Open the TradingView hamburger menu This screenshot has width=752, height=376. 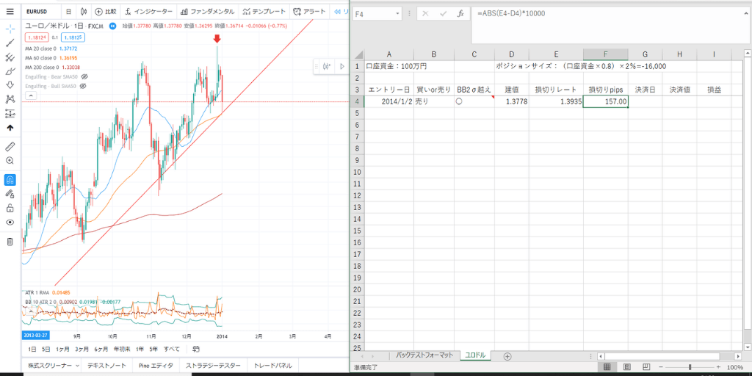10,11
